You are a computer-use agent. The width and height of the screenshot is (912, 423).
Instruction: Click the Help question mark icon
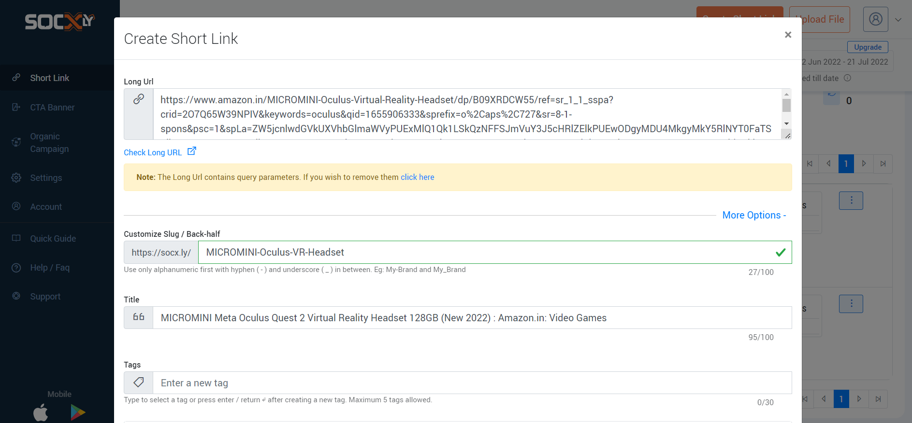pyautogui.click(x=16, y=267)
